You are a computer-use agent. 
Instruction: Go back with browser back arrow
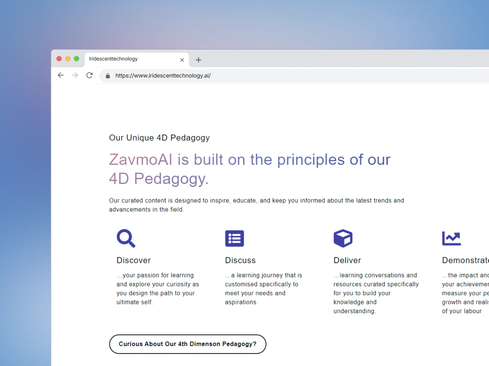pos(61,75)
